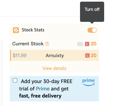Image resolution: width=131 pixels, height=106 pixels.
Task: Click the orange 20 count in Current Stock header
Action: pos(93,44)
